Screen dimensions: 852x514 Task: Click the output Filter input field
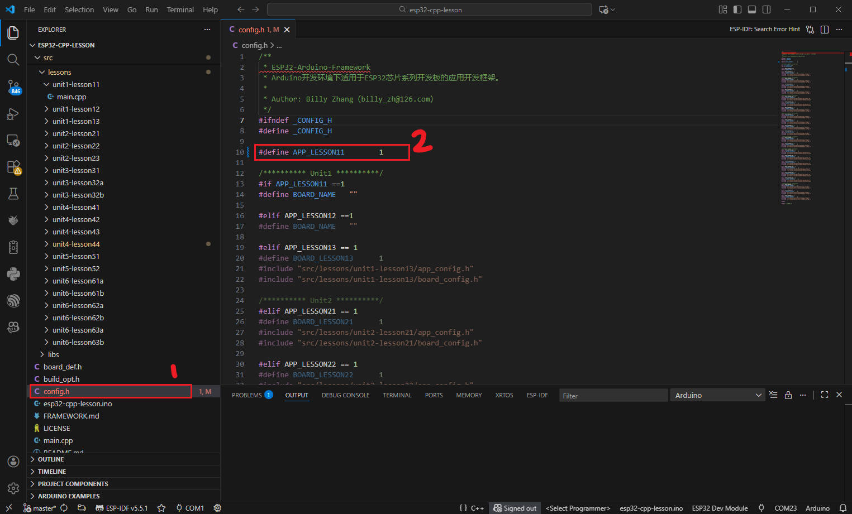(x=613, y=396)
